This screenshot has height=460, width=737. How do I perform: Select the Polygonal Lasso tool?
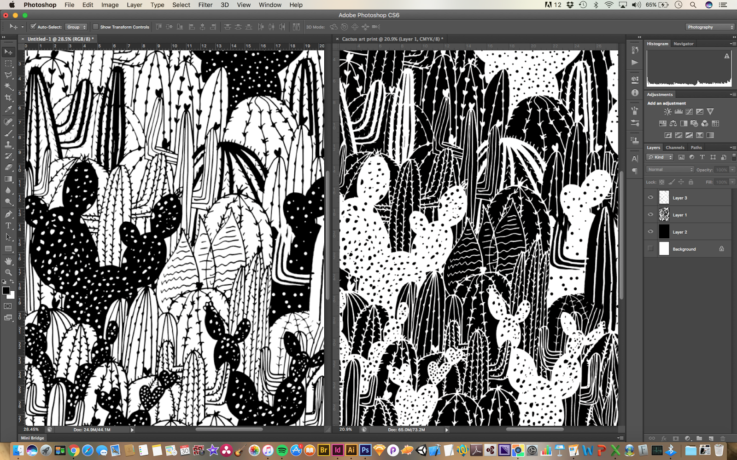[x=8, y=75]
